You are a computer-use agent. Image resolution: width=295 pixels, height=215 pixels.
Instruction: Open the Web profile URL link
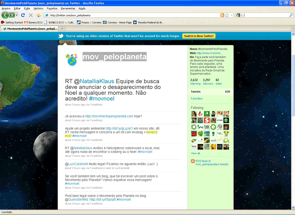[209, 53]
